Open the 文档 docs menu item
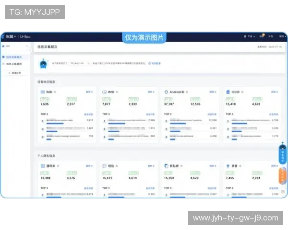 [x=270, y=36]
